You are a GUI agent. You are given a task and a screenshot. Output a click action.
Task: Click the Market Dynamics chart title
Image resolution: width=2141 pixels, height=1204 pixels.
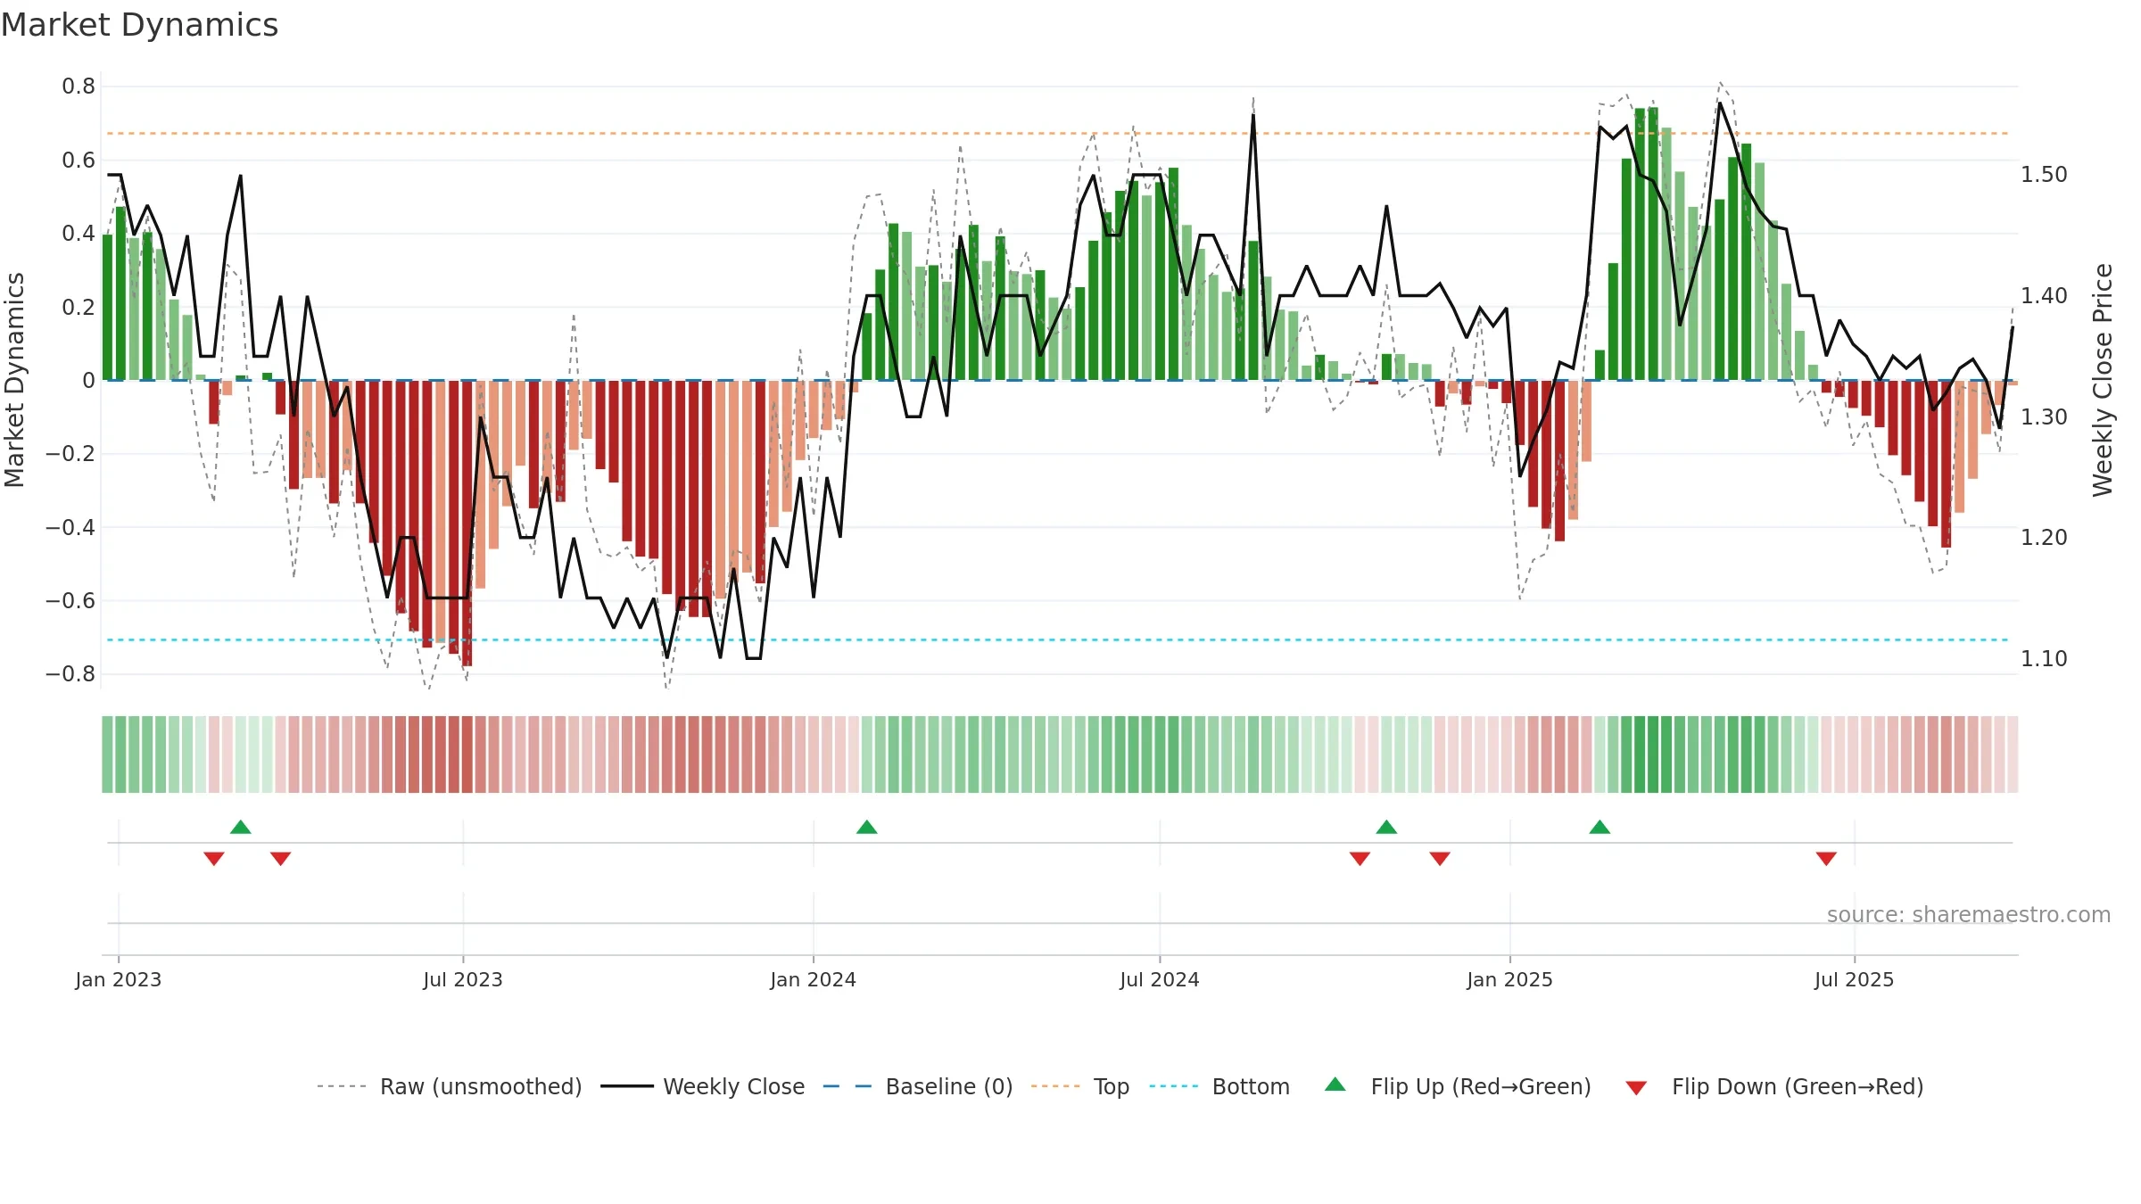click(139, 25)
